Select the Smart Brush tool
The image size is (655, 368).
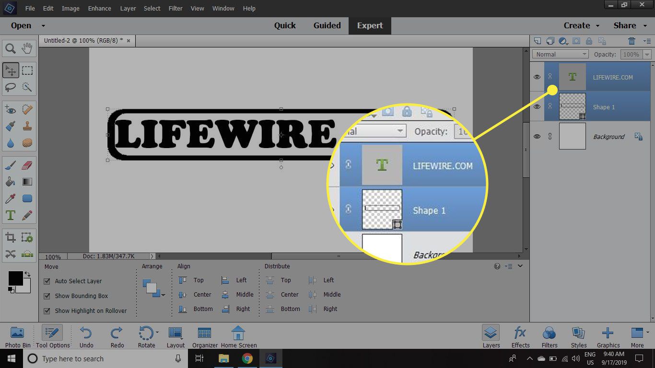pos(10,126)
